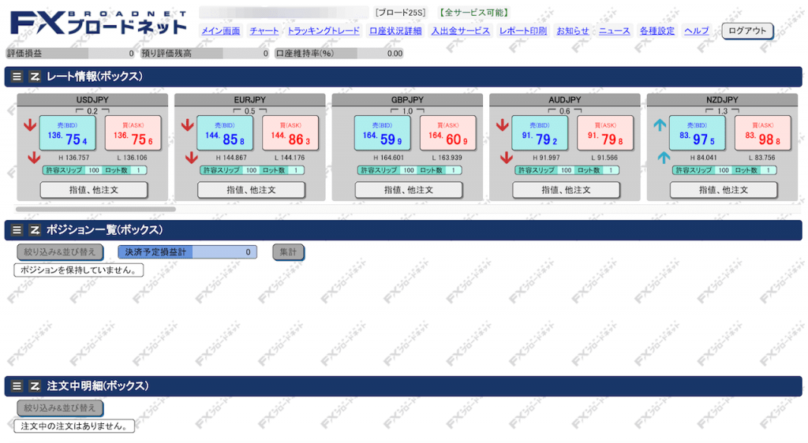This screenshot has width=808, height=443.
Task: Click 指値、他注文 under NZDJPY
Action: (x=724, y=190)
